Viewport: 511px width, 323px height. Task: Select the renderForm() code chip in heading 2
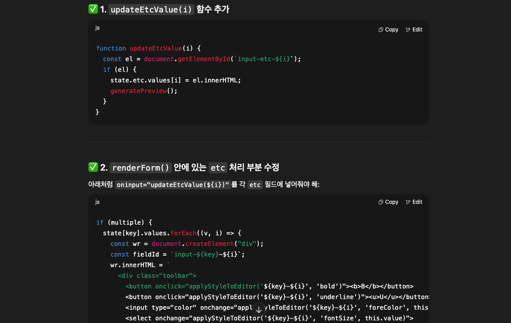(x=141, y=167)
